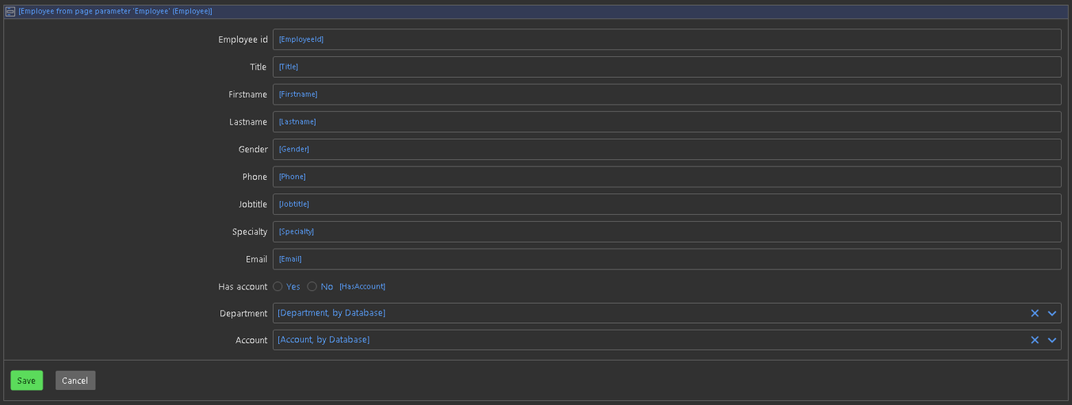Open the Account combo box field
The width and height of the screenshot is (1072, 405).
(x=667, y=340)
